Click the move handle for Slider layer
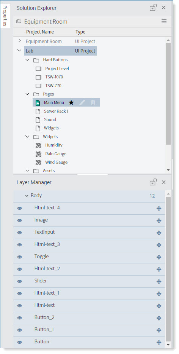This screenshot has height=354, width=179. pyautogui.click(x=159, y=282)
